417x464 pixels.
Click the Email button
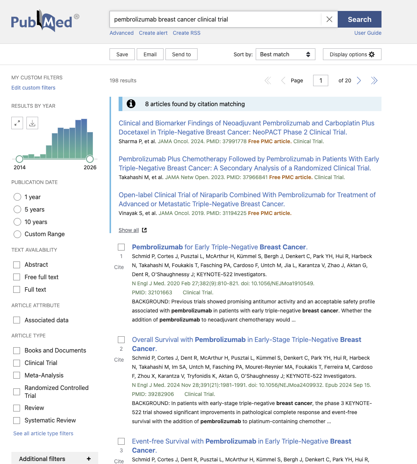pyautogui.click(x=150, y=54)
